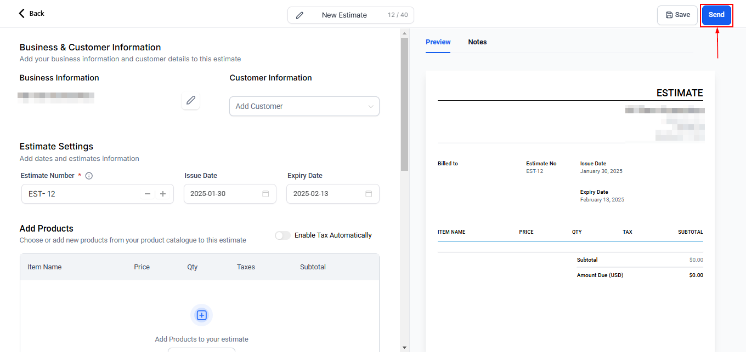The image size is (746, 352).
Task: Click February 13, 2025 in preview
Action: point(602,200)
